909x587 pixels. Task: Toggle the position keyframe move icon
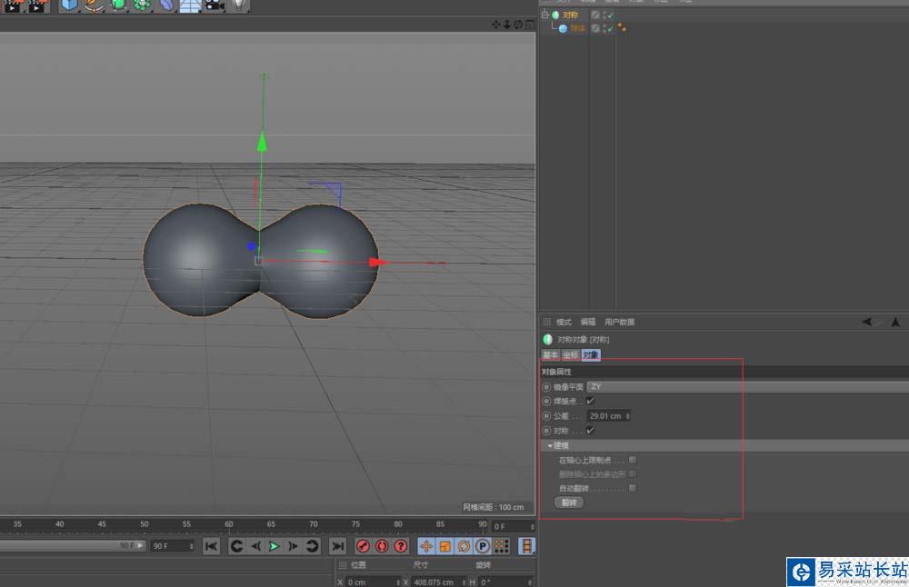tap(426, 546)
